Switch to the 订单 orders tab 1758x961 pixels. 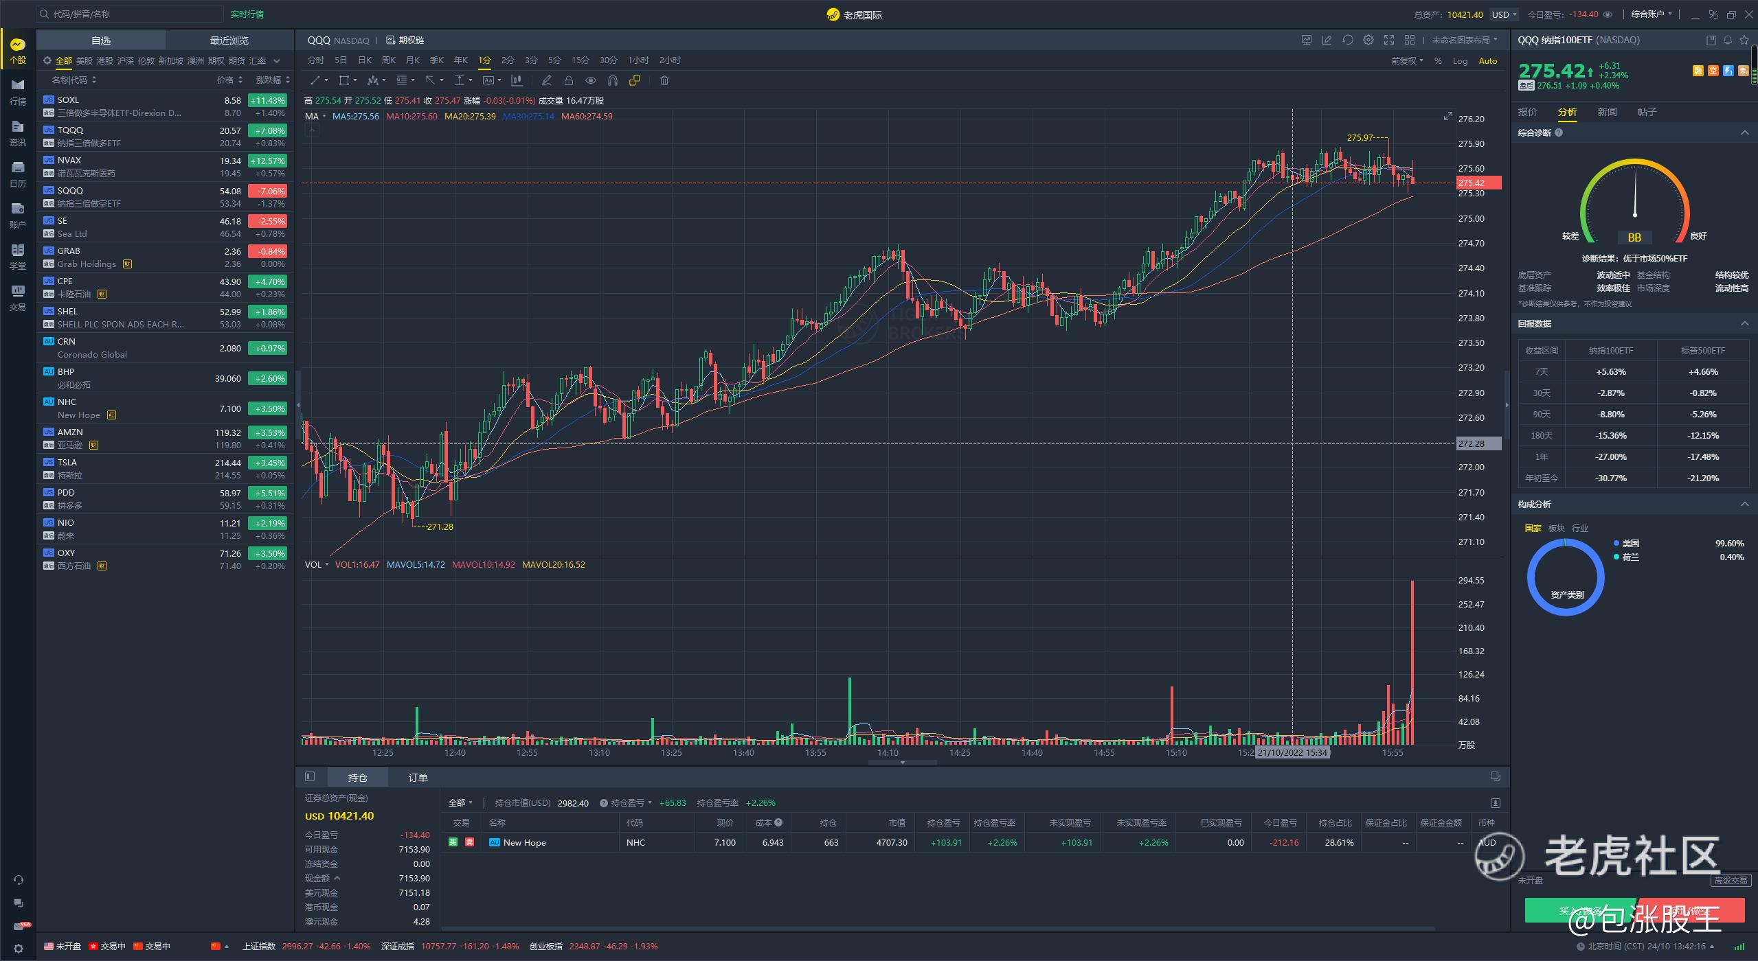click(x=418, y=778)
